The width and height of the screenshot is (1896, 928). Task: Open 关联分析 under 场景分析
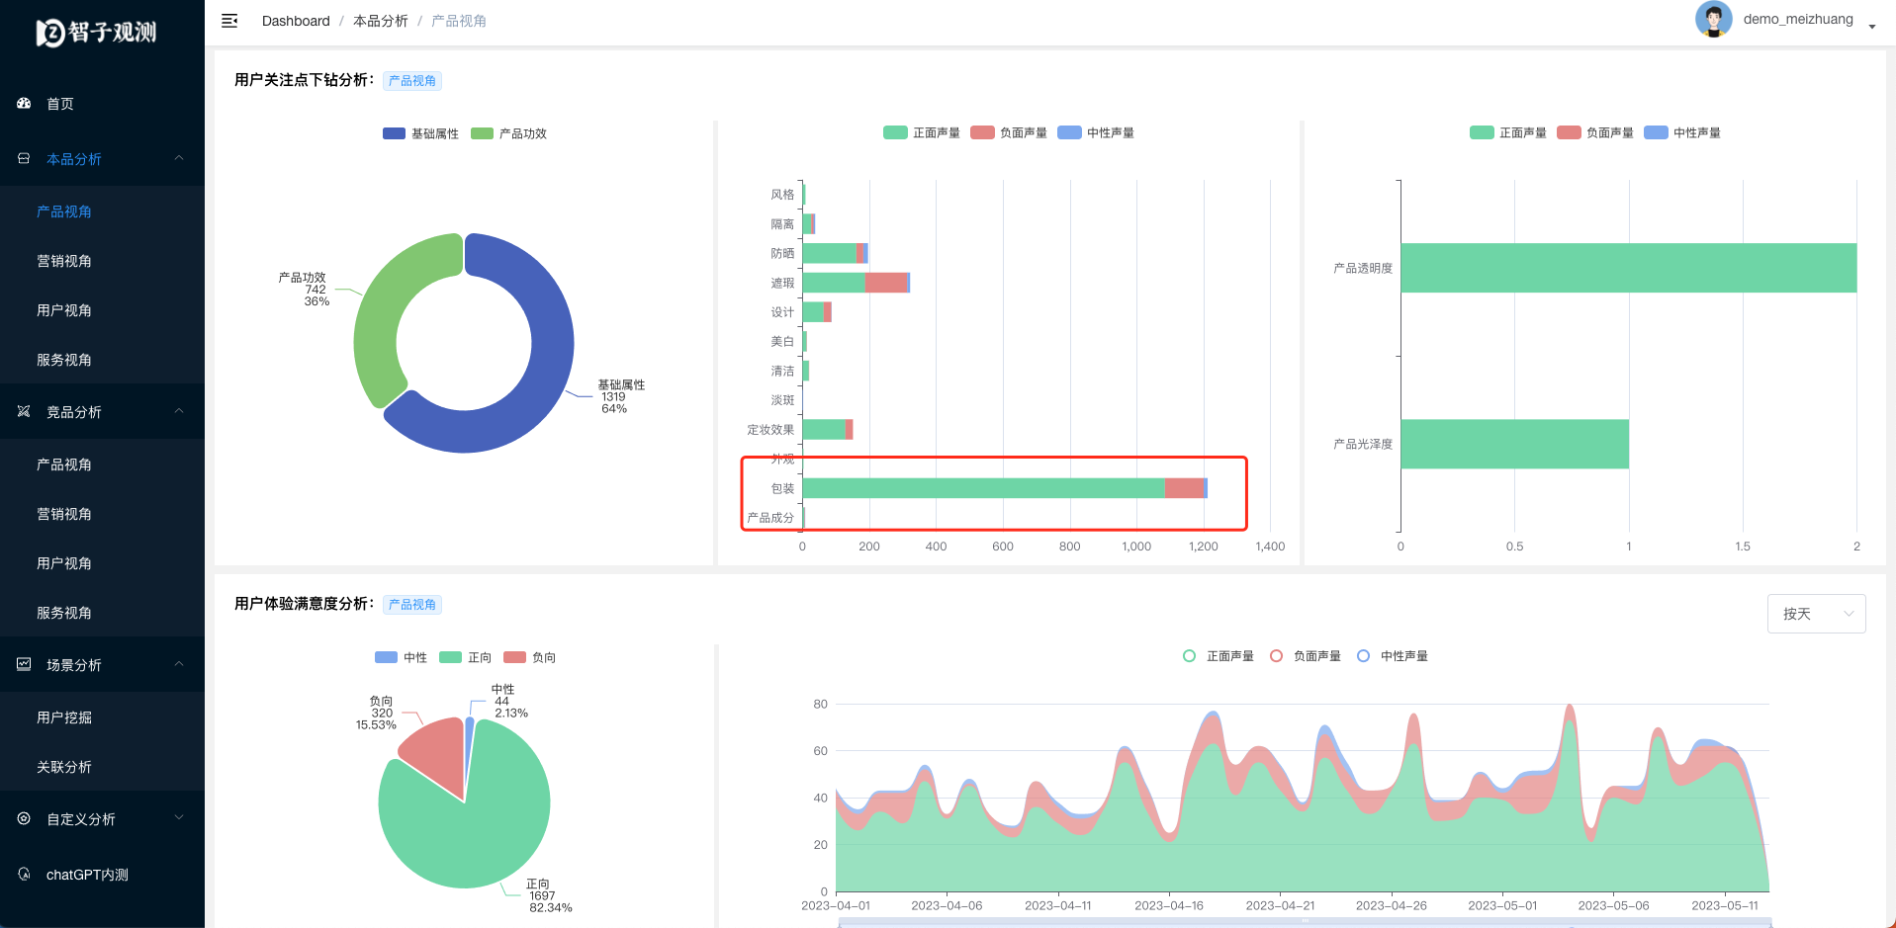point(102,767)
